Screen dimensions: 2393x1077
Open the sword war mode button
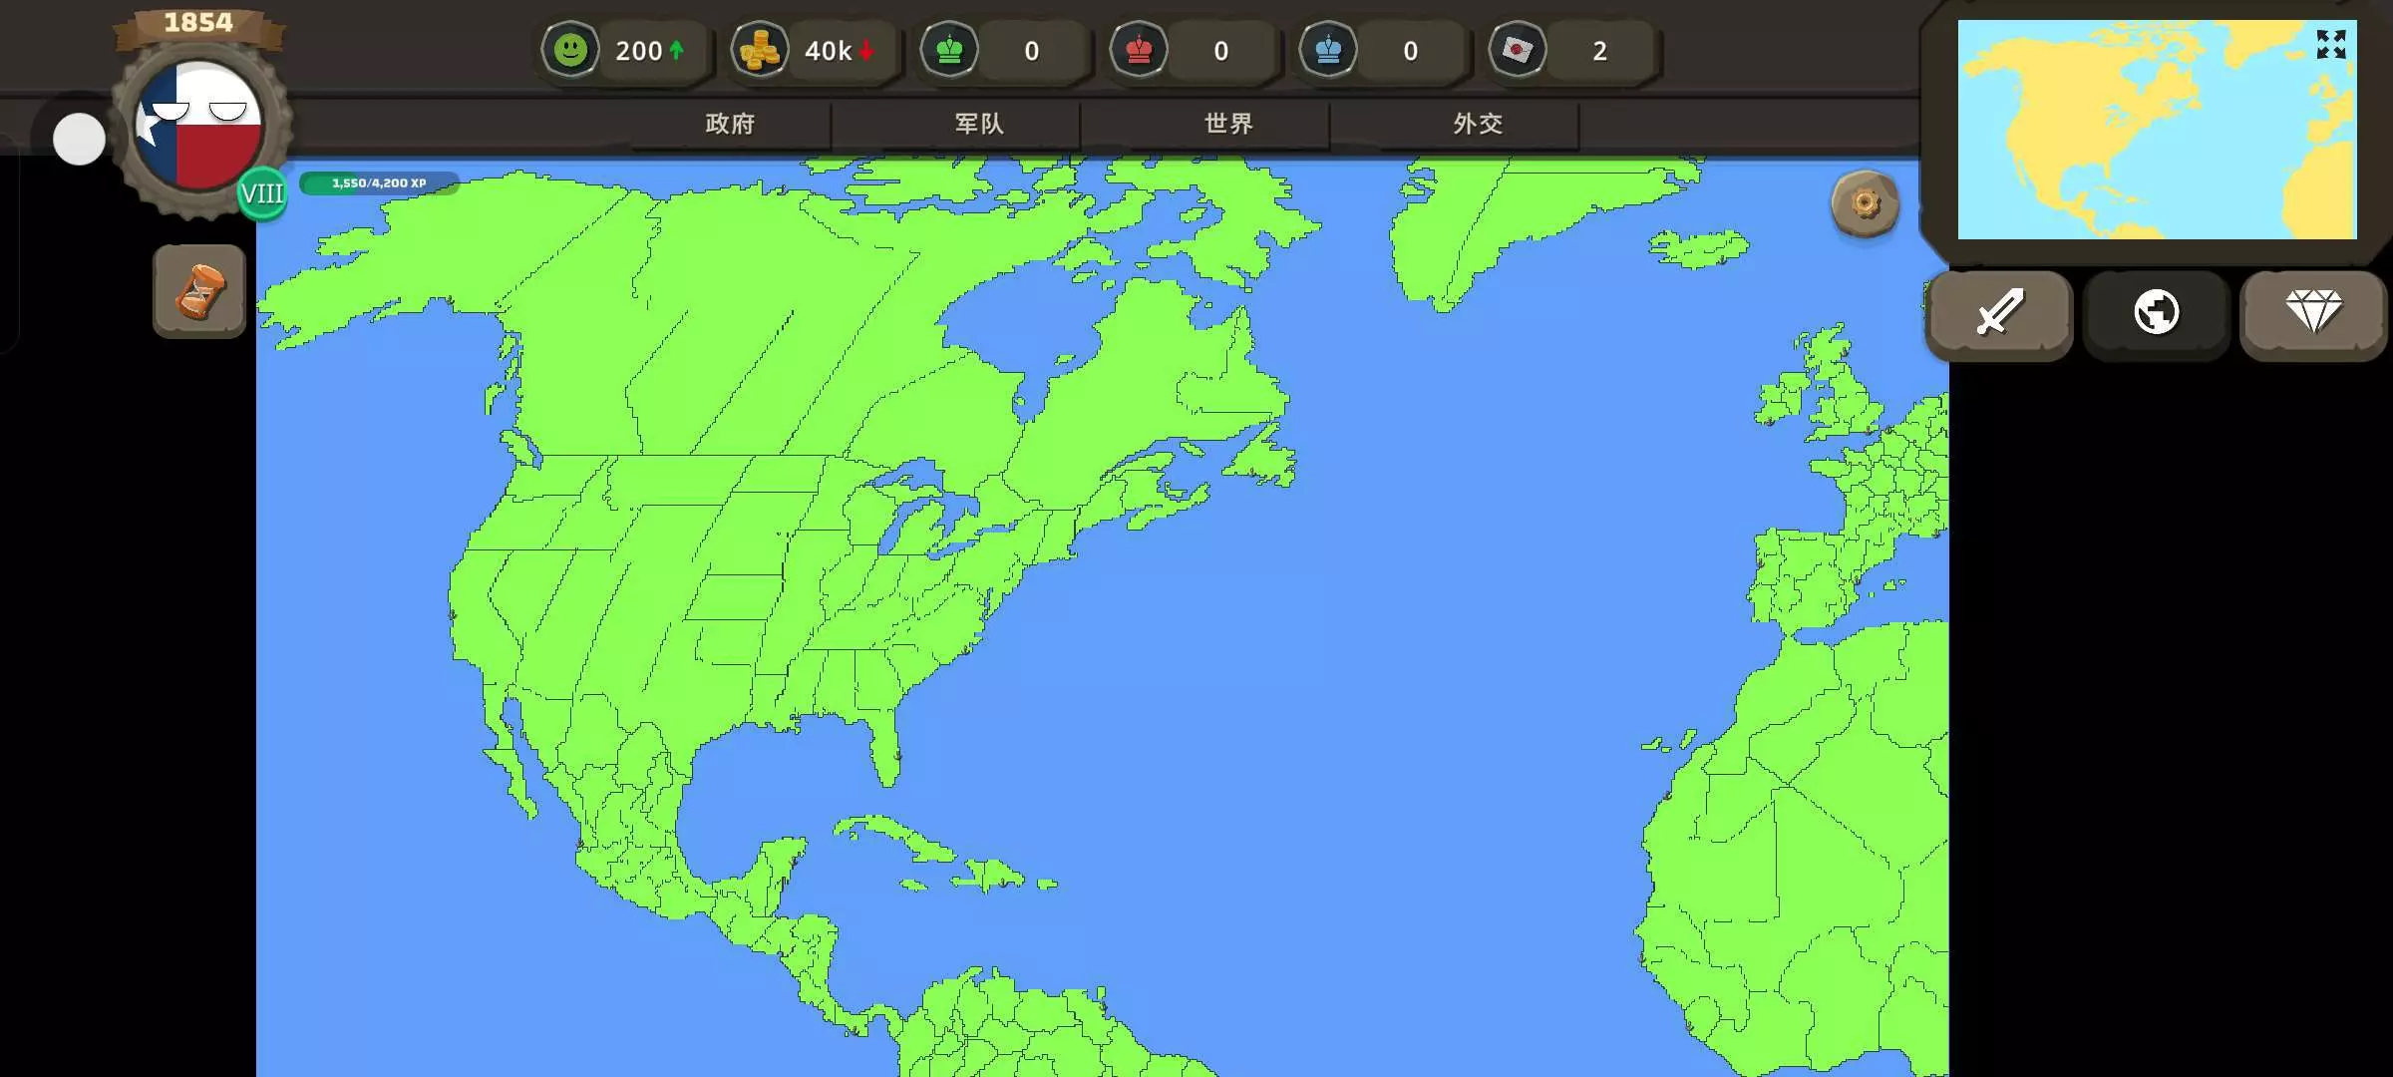[x=1999, y=313]
